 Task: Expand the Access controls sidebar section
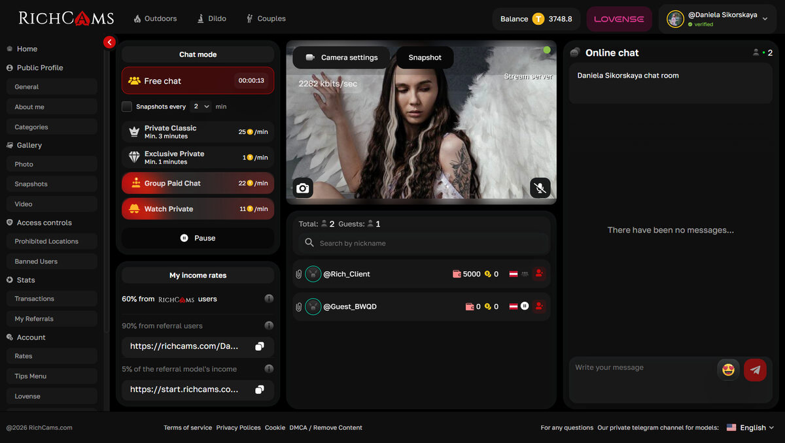[x=39, y=223]
